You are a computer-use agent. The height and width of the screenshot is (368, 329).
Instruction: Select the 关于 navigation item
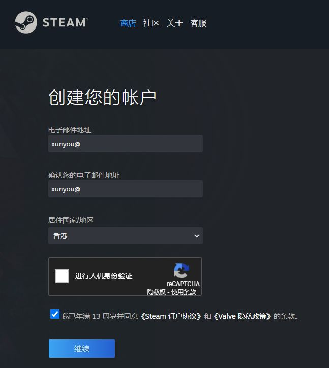tap(175, 23)
